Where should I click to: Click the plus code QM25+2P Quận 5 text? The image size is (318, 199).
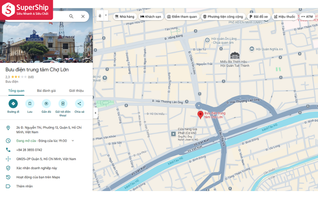pos(46,159)
